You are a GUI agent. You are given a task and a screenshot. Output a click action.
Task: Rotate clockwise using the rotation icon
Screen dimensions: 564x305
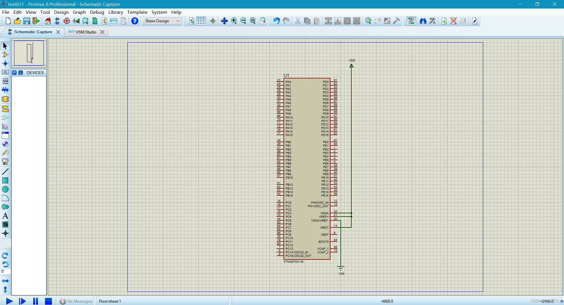[x=5, y=255]
